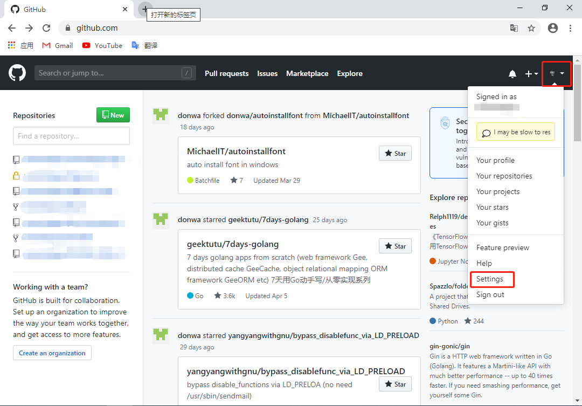Open the Apps bookmark shortcut
Image resolution: width=582 pixels, height=406 pixels.
pyautogui.click(x=20, y=45)
